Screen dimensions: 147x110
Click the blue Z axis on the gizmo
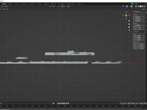coord(126,12)
